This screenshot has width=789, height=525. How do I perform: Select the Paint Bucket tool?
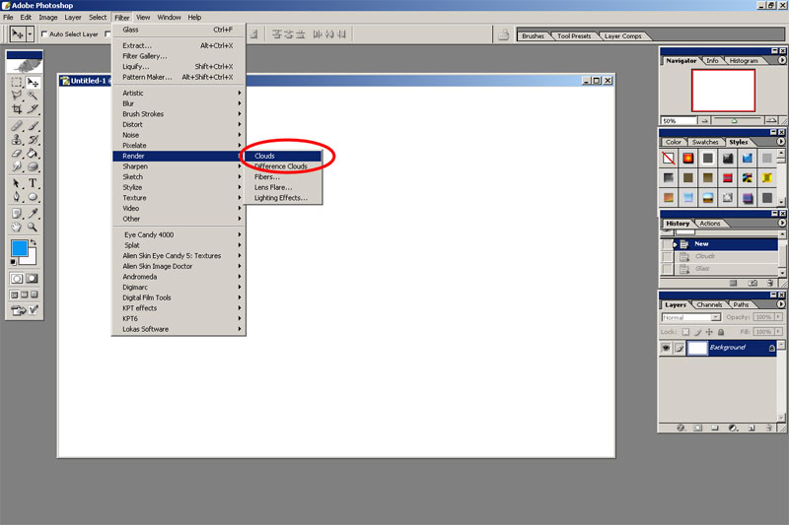point(33,153)
